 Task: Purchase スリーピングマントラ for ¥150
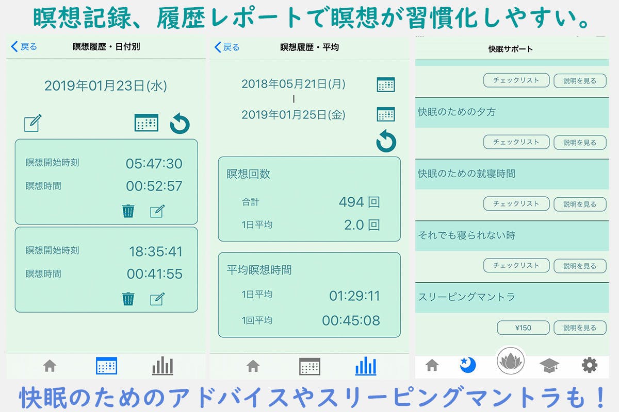point(523,328)
